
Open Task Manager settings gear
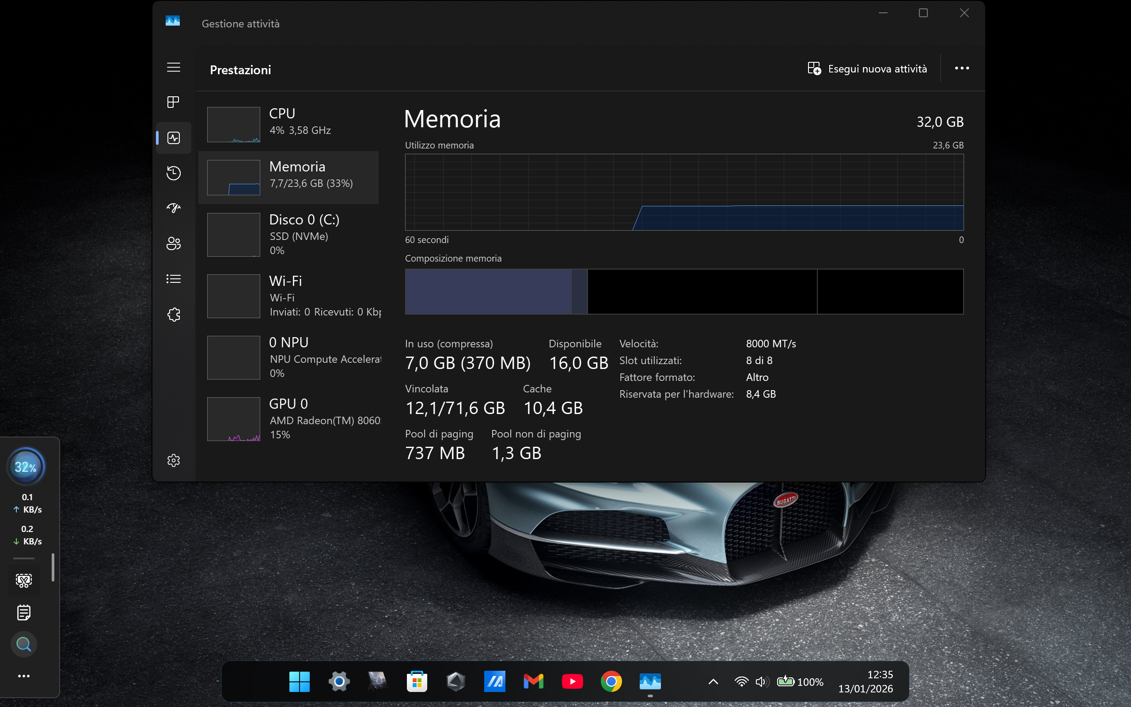click(x=173, y=460)
